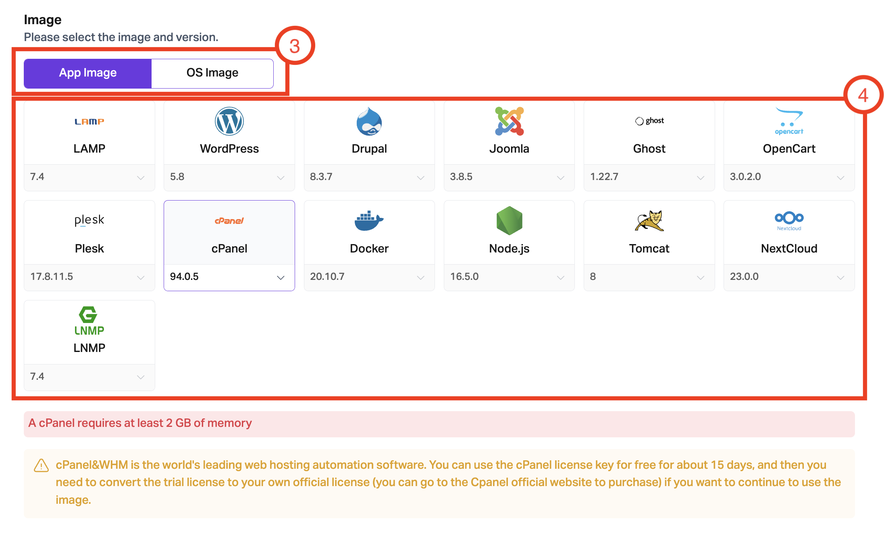Click the Plesk card title text
Screen dimensions: 884x534
[x=89, y=248]
